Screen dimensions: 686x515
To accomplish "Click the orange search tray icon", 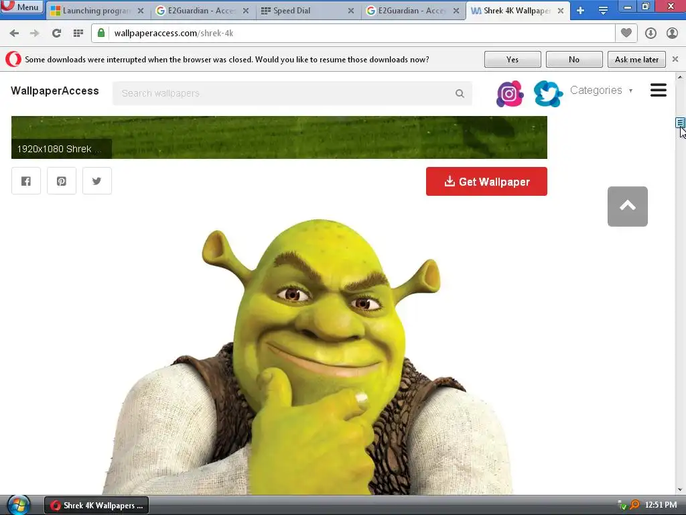I will pyautogui.click(x=634, y=505).
